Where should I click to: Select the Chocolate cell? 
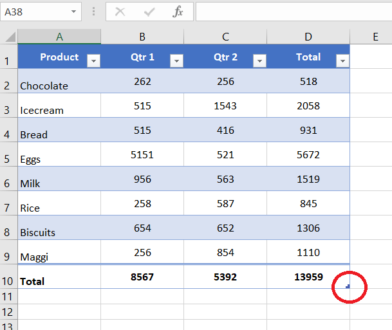[x=59, y=81]
